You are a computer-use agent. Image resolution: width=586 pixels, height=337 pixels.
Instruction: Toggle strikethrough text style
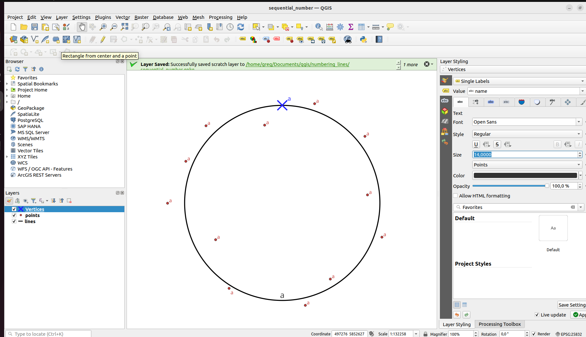(497, 144)
